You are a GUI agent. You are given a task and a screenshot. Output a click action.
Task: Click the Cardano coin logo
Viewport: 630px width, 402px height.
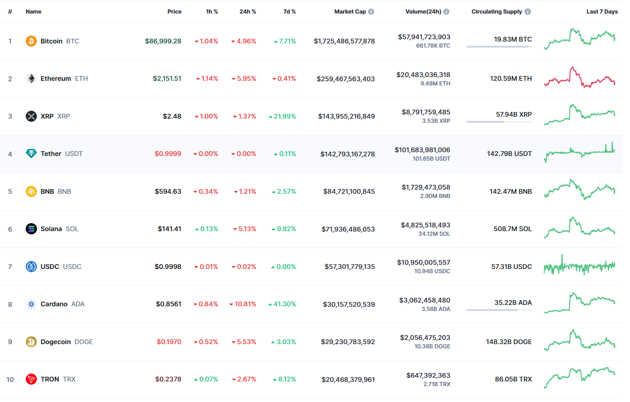coord(31,304)
